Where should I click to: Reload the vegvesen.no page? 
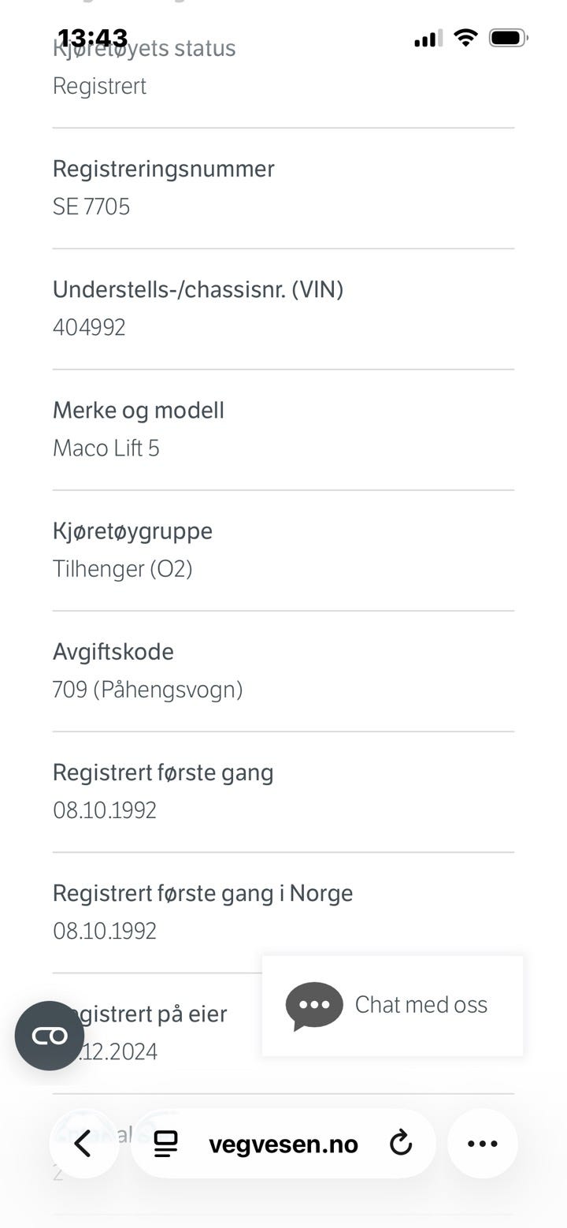[x=401, y=1143]
